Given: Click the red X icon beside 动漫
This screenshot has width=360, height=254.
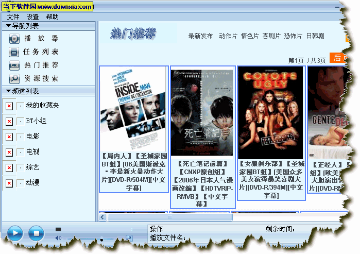Looking at the screenshot, I should point(9,183).
